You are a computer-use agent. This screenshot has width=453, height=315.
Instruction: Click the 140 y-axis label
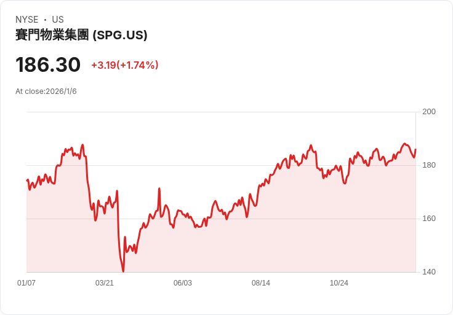[x=429, y=272]
